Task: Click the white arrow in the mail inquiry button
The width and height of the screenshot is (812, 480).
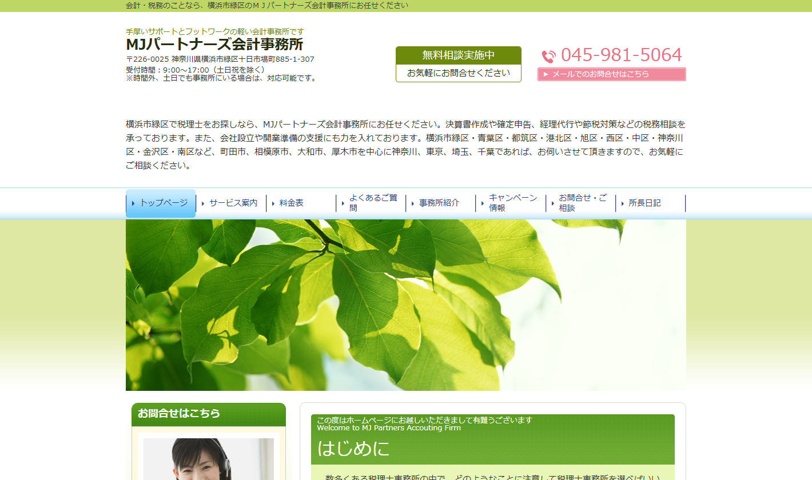Action: click(x=546, y=74)
